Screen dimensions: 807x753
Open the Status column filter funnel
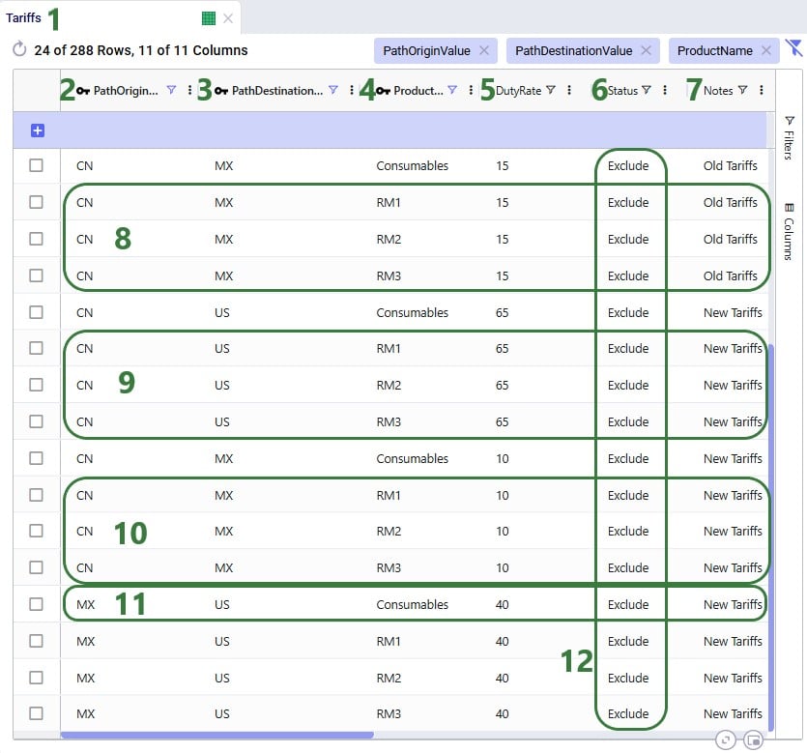point(647,90)
